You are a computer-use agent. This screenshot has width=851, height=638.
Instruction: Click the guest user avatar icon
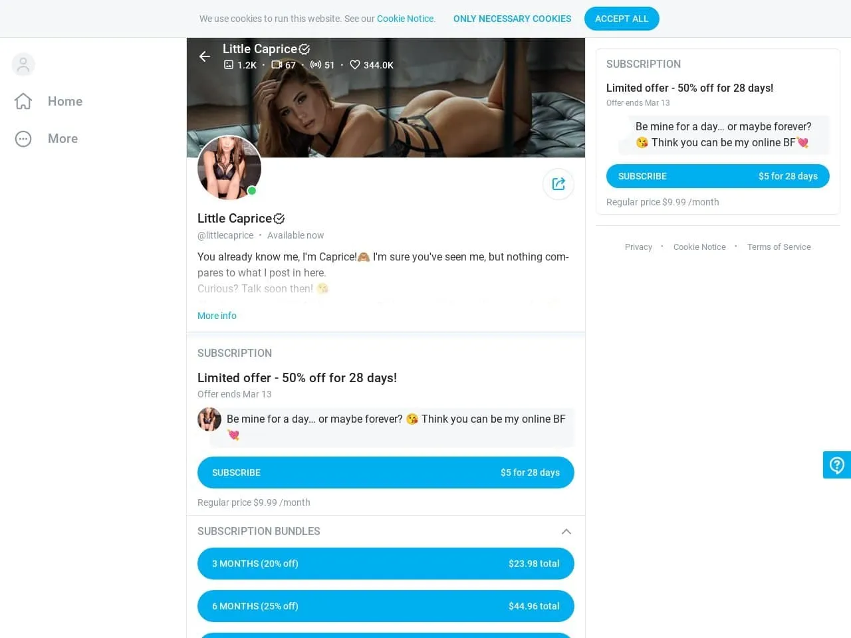[23, 64]
